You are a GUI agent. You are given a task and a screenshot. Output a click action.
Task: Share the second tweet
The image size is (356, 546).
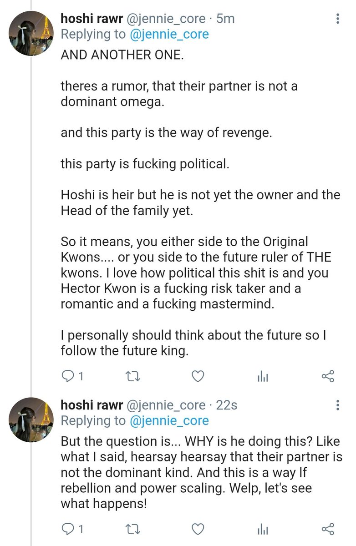point(328,529)
